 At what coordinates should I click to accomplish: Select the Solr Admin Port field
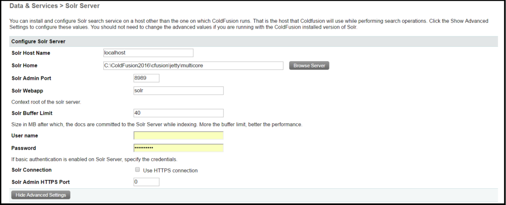point(146,78)
